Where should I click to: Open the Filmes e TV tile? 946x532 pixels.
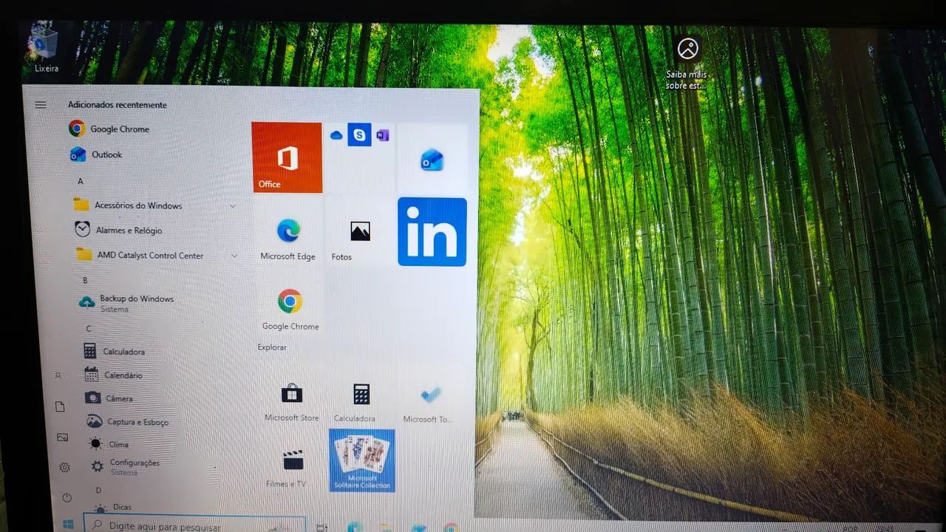tap(291, 465)
